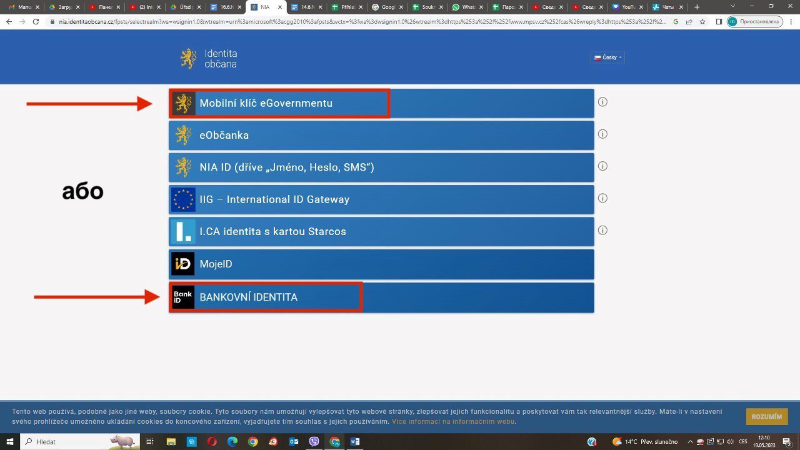
Task: Open Opera browser from taskbar
Action: [x=212, y=442]
